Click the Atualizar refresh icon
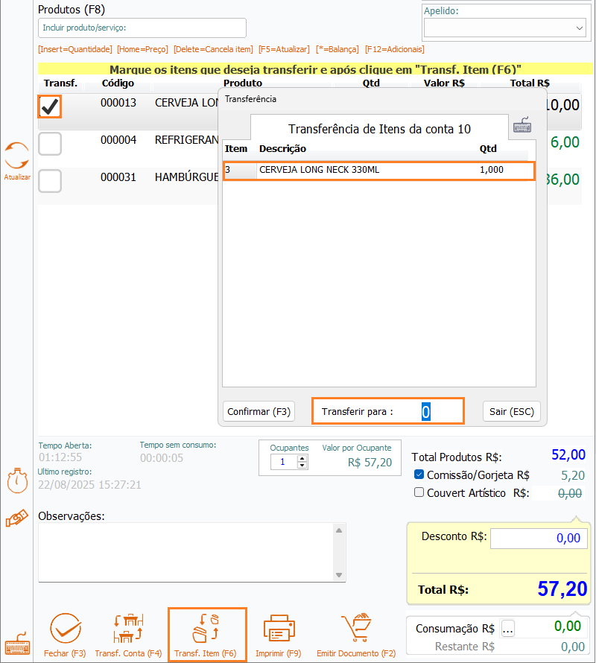 point(16,156)
